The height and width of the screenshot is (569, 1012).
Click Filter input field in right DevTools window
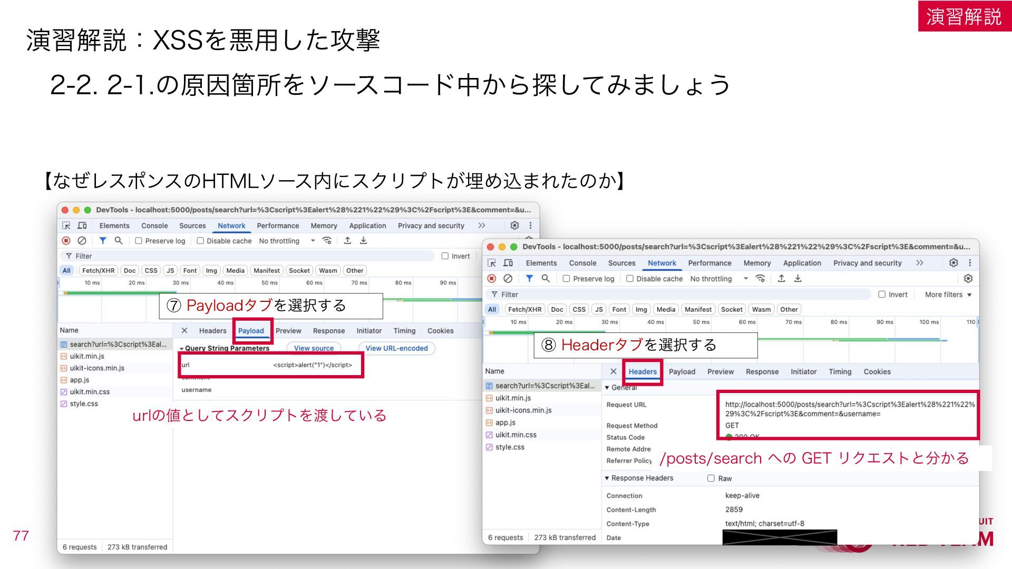(x=678, y=295)
